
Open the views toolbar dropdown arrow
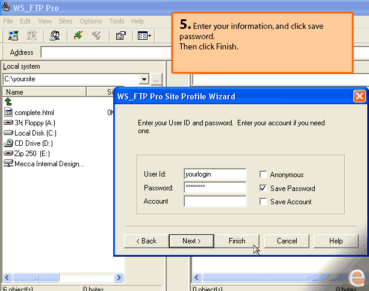(x=149, y=36)
